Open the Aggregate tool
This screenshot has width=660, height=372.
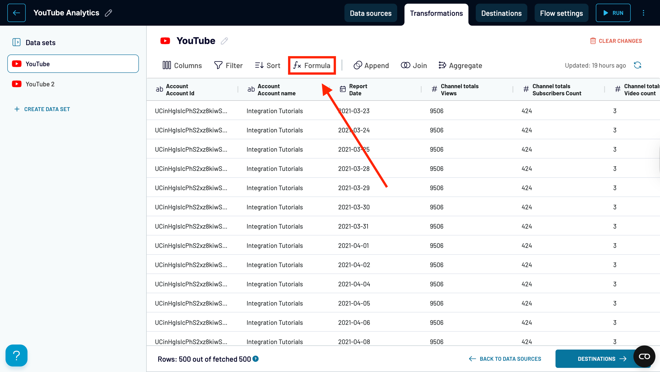point(460,65)
